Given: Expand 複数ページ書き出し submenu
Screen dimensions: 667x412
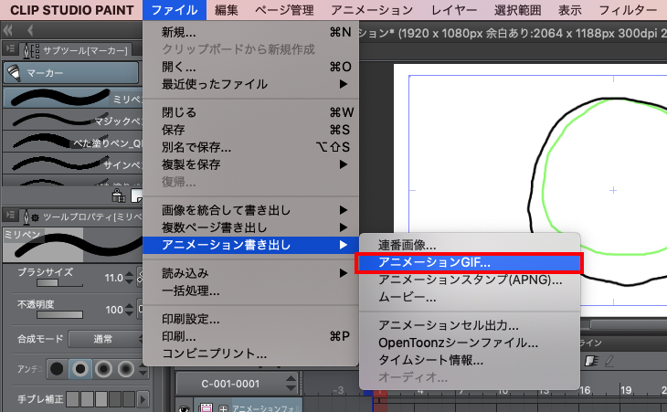Looking at the screenshot, I should point(250,227).
